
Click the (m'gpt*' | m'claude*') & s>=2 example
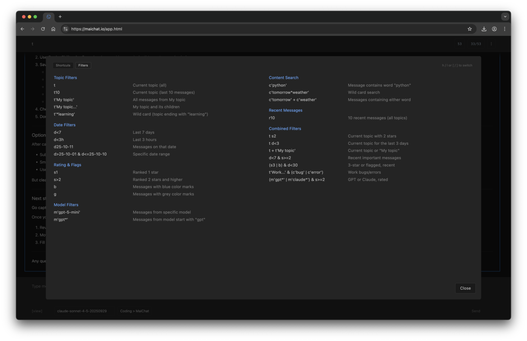297,180
